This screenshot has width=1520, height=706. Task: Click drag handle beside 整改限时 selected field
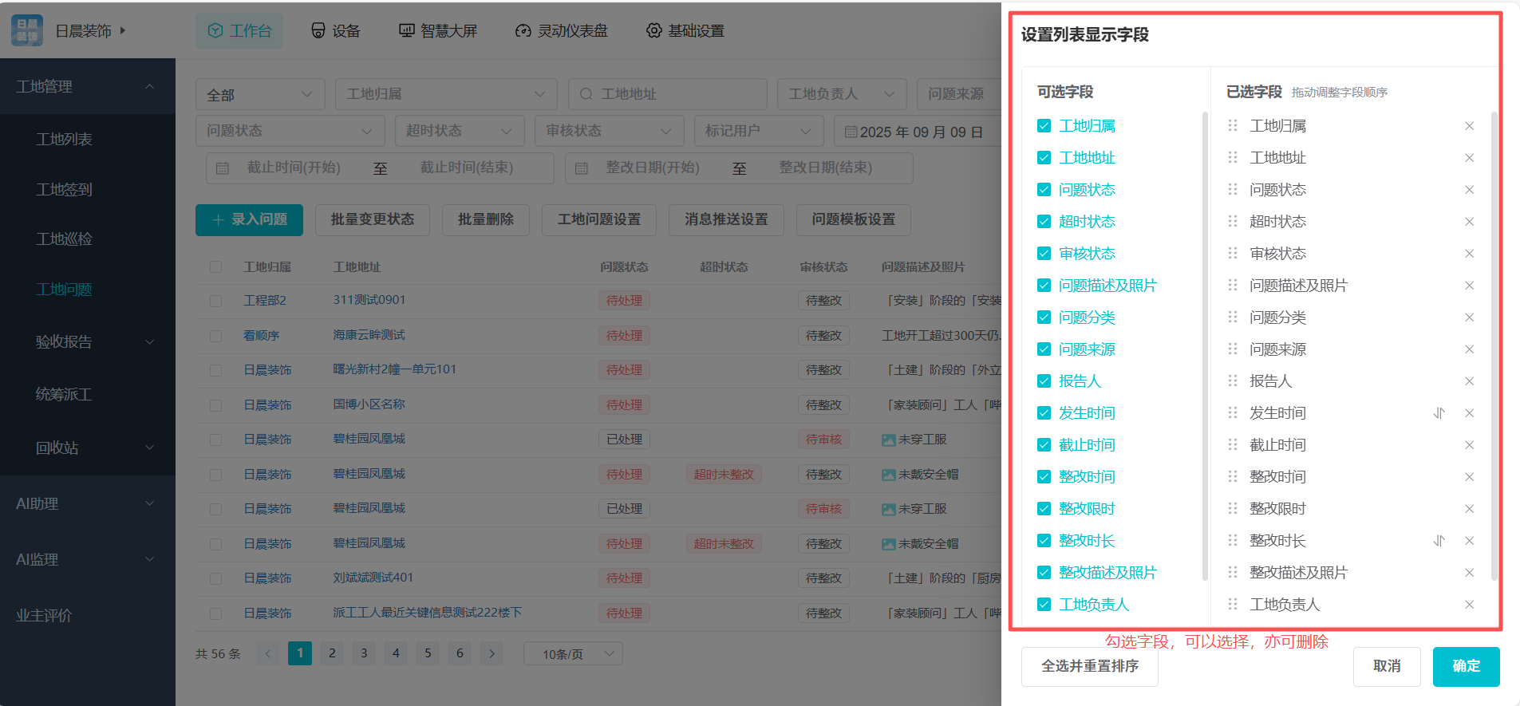click(1233, 509)
